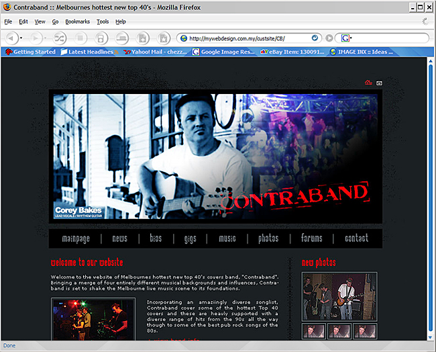Click the browser Back arrow button
This screenshot has height=352, width=436.
pyautogui.click(x=11, y=38)
